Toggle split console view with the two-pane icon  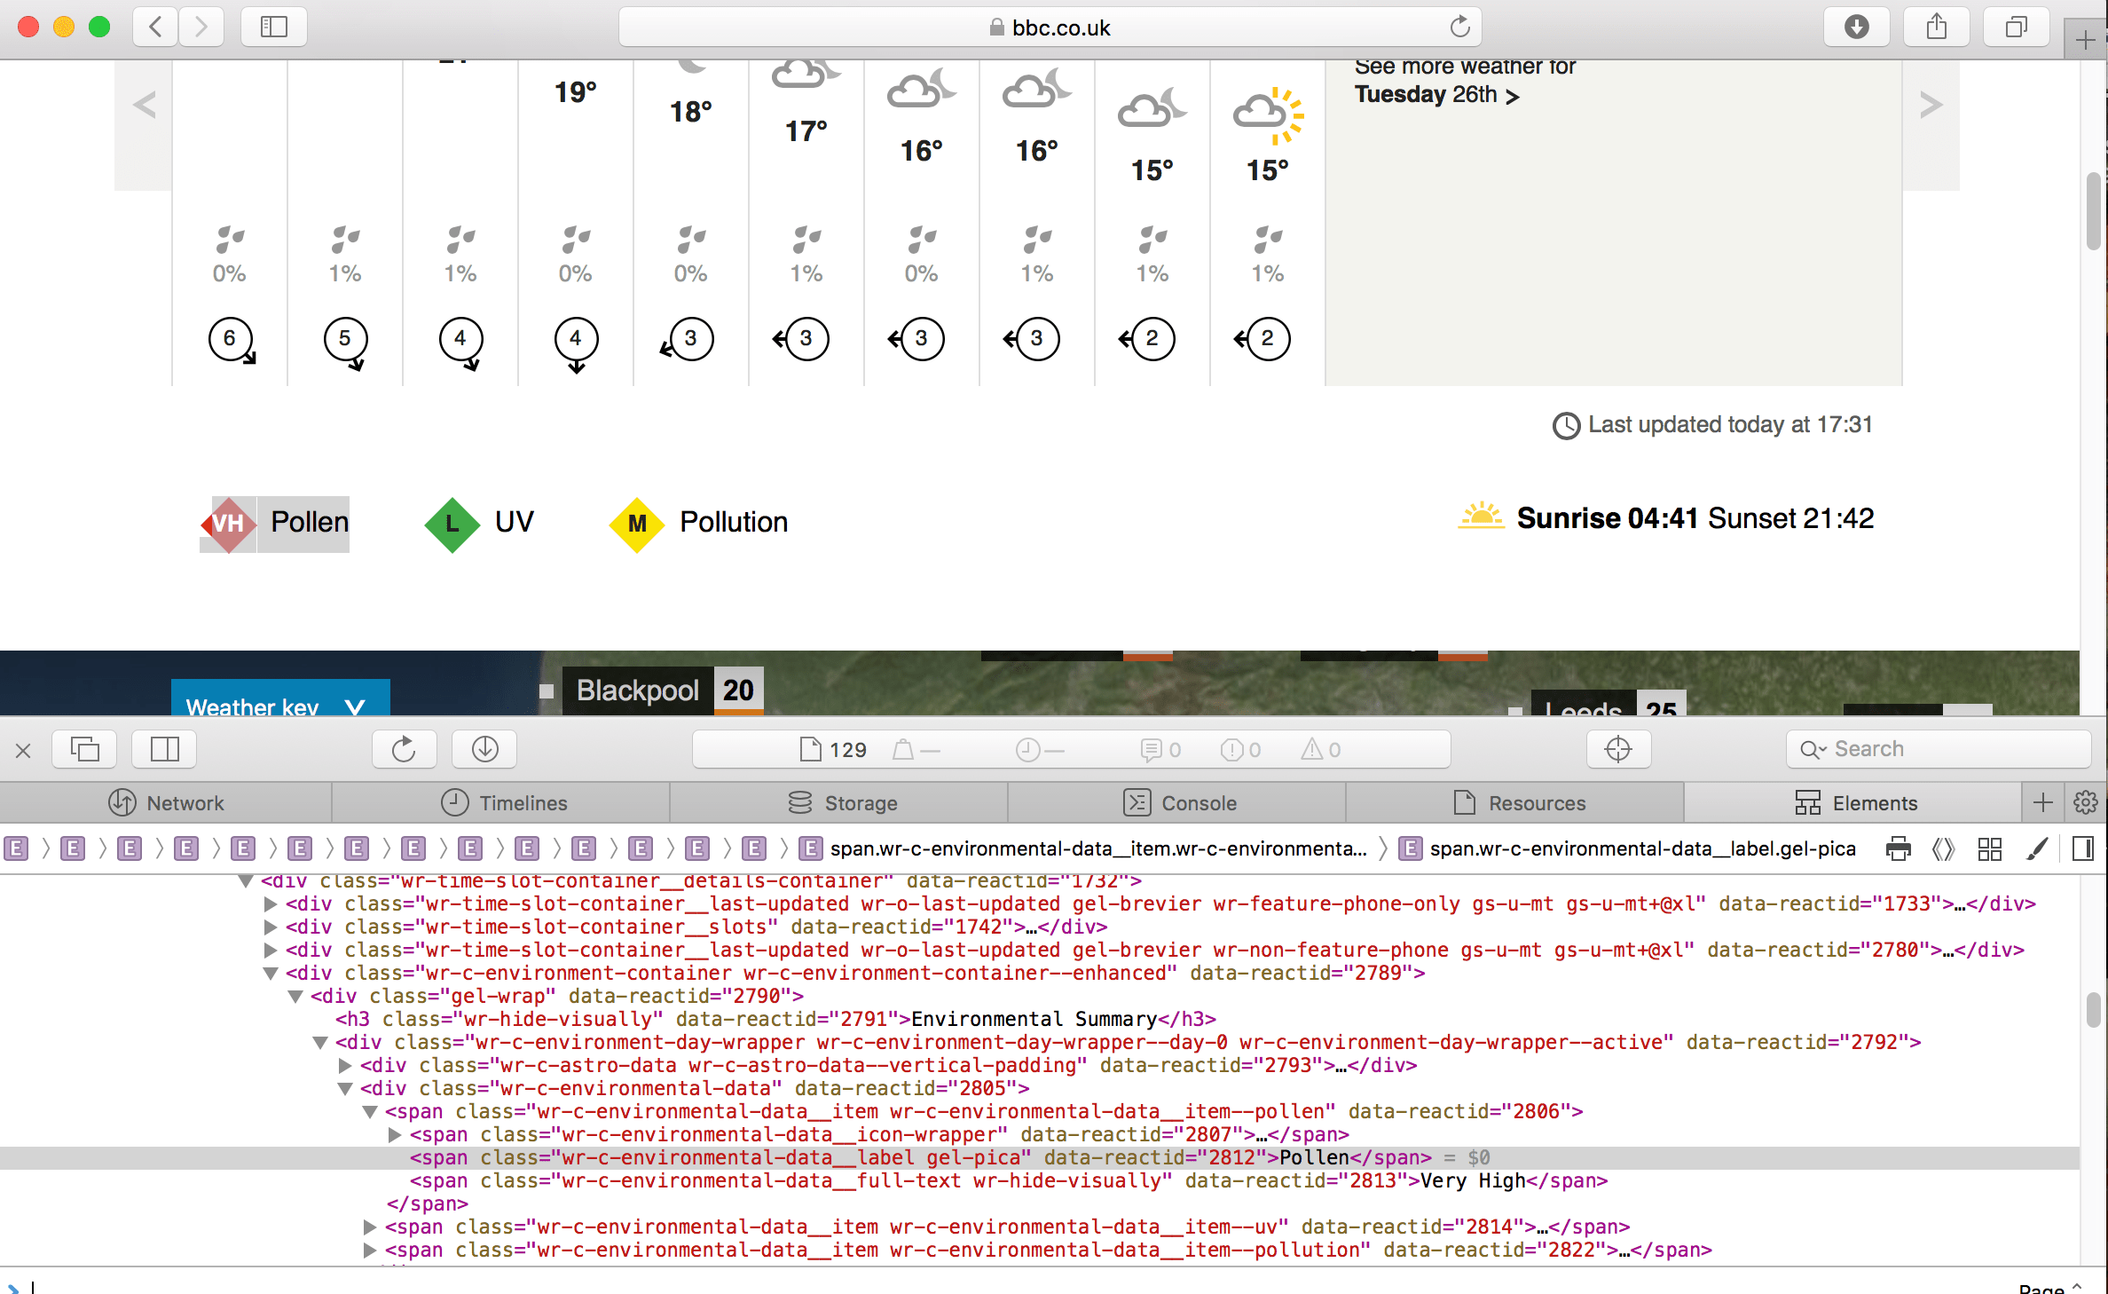(x=164, y=748)
